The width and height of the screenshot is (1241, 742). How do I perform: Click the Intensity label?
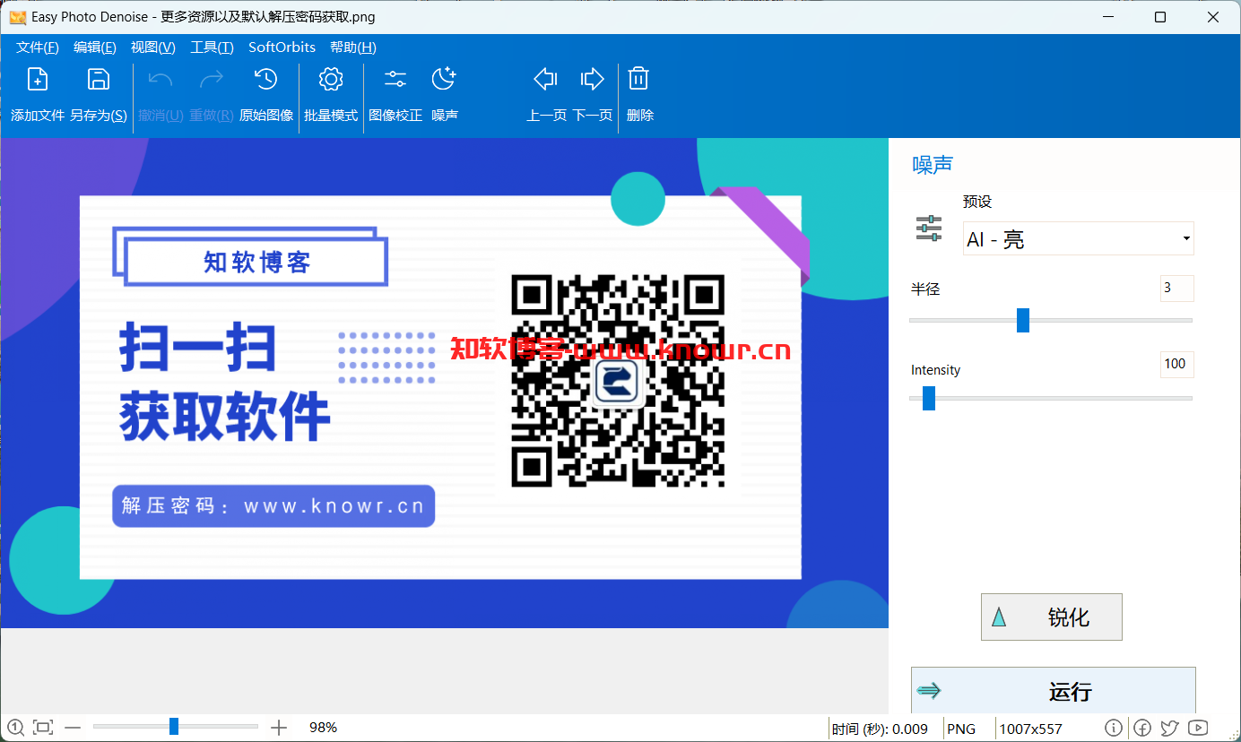tap(935, 369)
